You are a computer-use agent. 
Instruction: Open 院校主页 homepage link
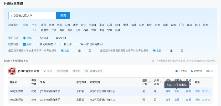197,71
